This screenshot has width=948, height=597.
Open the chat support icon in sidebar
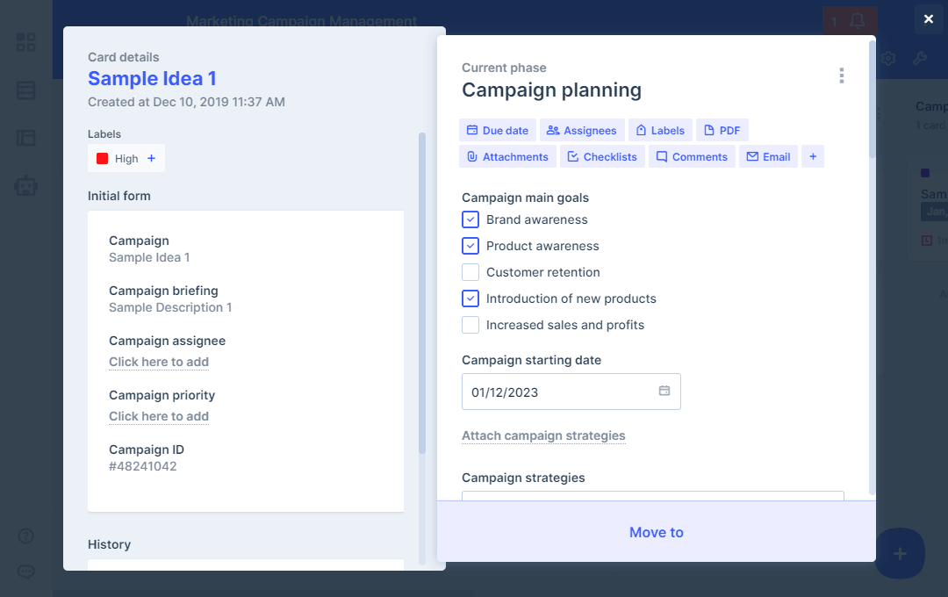click(26, 572)
